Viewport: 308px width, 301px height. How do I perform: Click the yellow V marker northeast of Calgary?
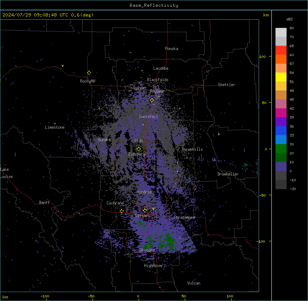153,209
